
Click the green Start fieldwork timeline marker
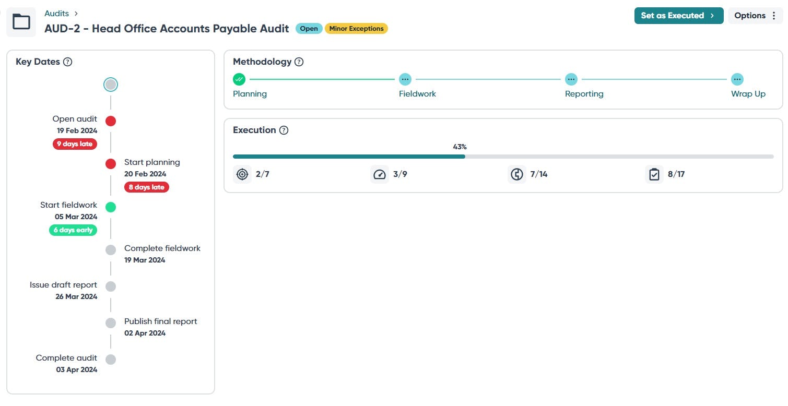point(111,207)
